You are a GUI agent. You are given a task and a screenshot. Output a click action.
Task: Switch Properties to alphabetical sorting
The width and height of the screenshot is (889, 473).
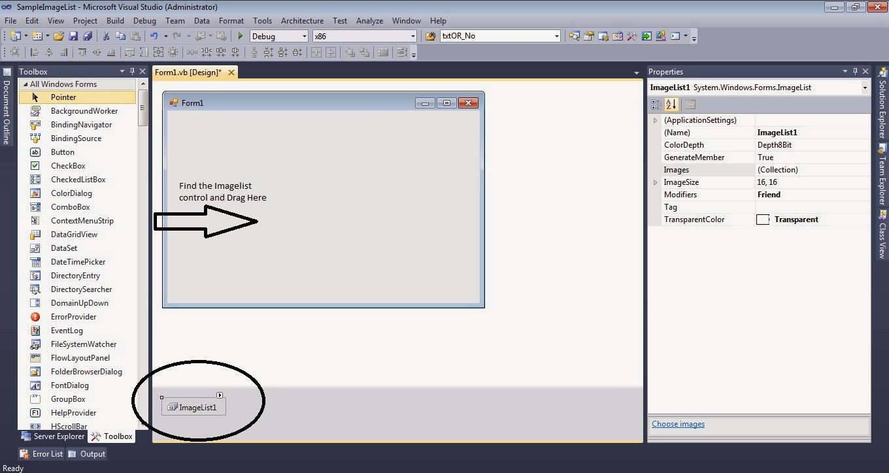[671, 103]
